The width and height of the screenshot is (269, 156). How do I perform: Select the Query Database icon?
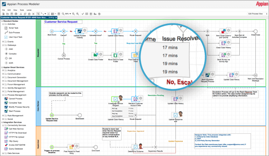click(6, 149)
